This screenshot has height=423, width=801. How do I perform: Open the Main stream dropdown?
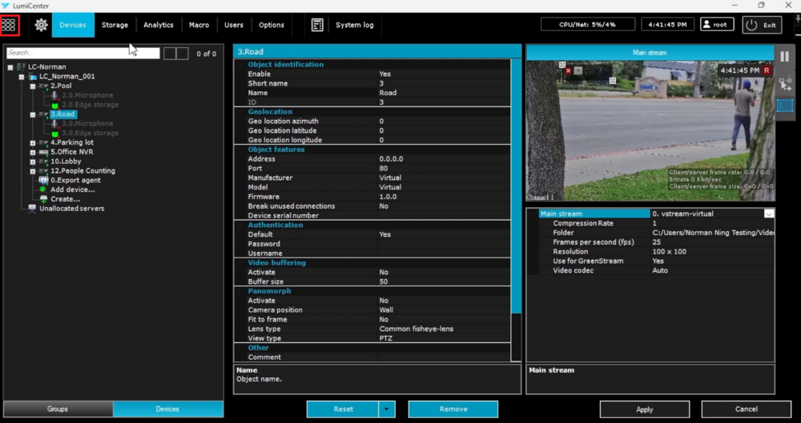click(x=769, y=213)
